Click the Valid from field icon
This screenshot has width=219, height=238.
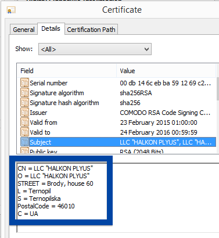click(x=24, y=122)
